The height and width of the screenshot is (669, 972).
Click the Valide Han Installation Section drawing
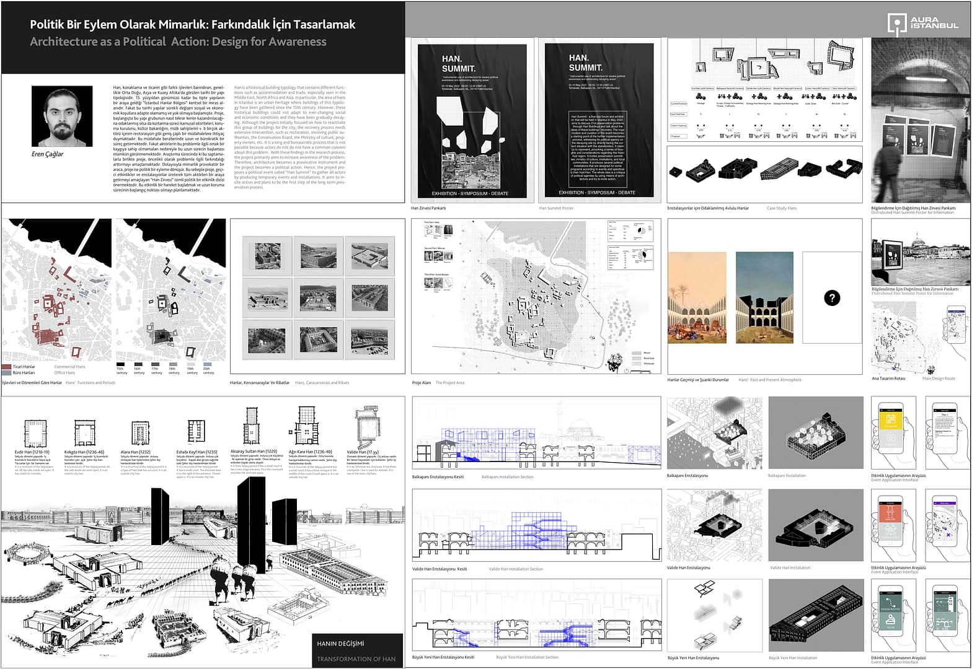coord(536,525)
